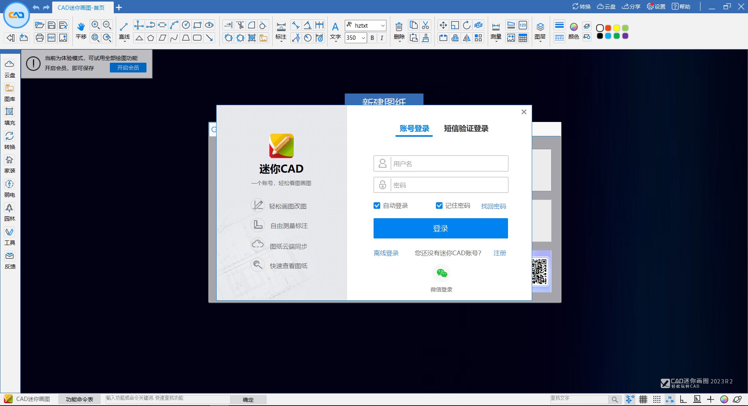The image size is (748, 406).
Task: Click the 开启会员 activate membership button
Action: coord(128,67)
